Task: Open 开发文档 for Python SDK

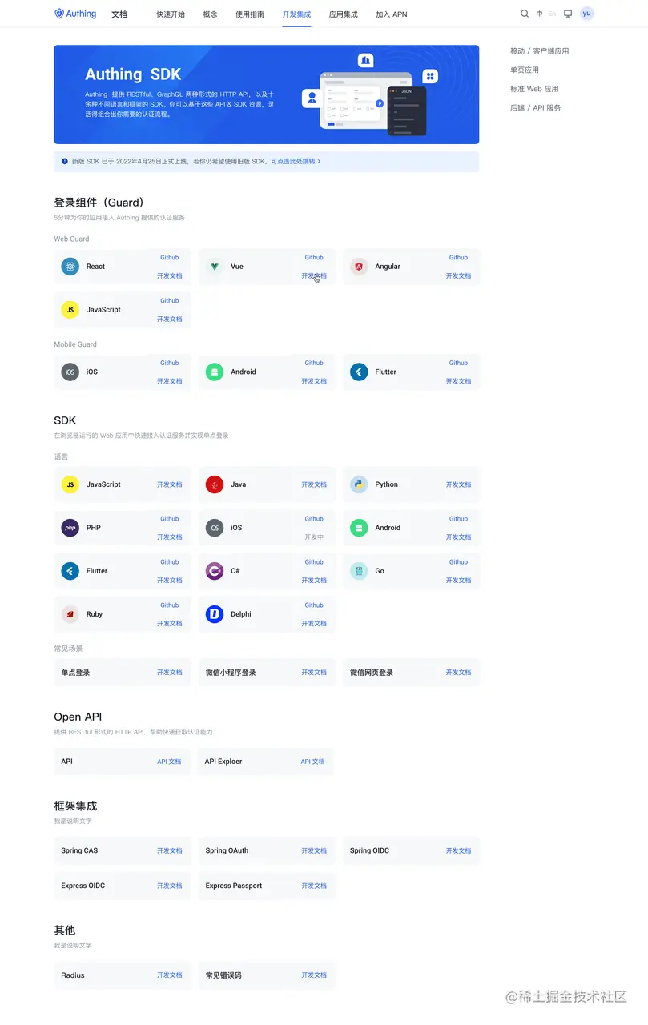Action: tap(458, 484)
